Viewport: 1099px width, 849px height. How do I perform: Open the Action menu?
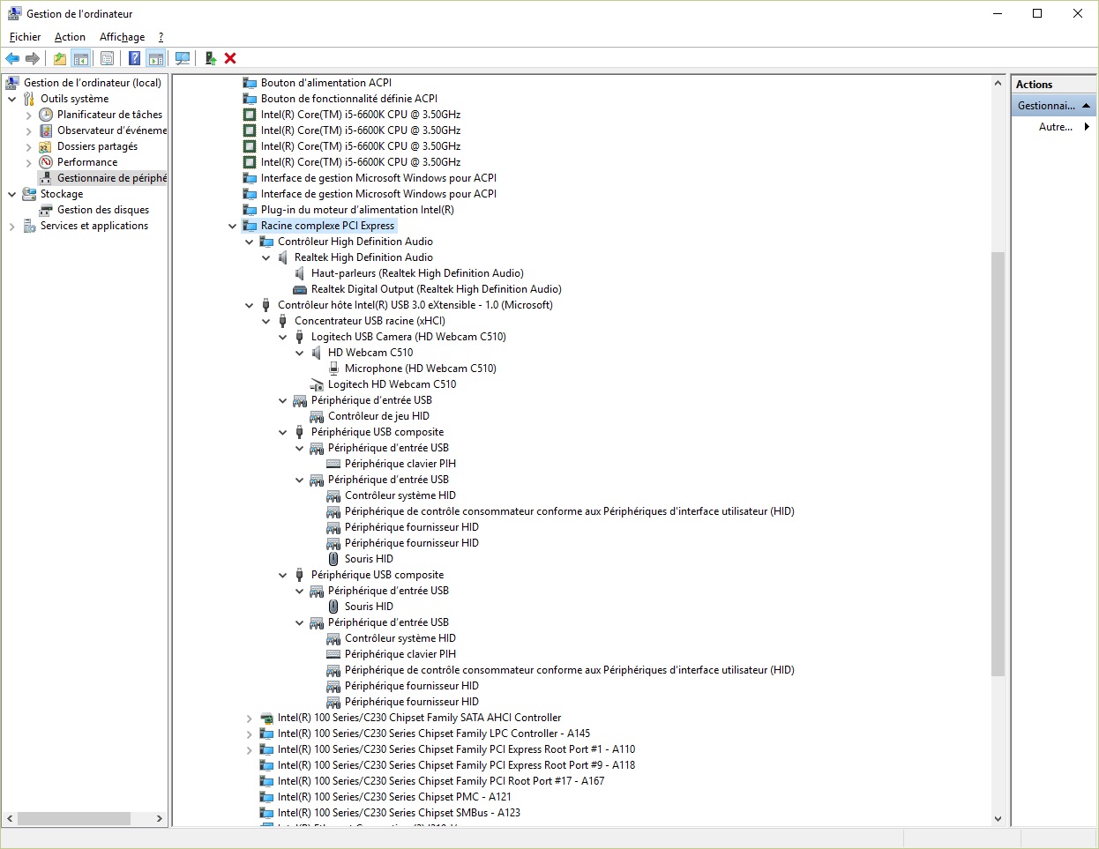tap(70, 37)
